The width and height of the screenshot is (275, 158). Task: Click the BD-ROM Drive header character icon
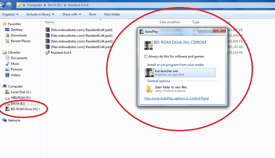coord(148,45)
